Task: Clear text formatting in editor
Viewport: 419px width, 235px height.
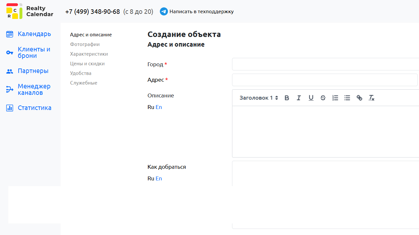Action: [371, 98]
